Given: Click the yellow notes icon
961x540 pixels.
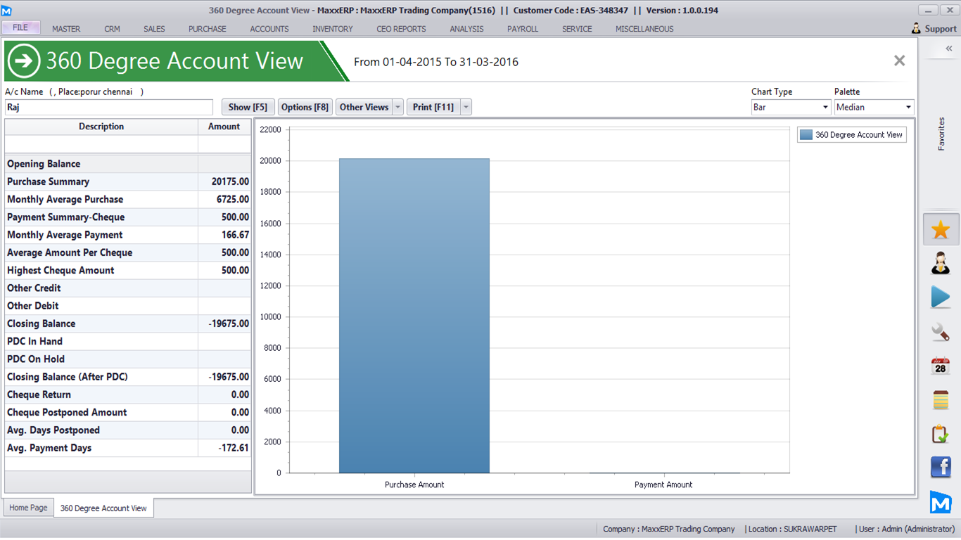Looking at the screenshot, I should coord(941,400).
